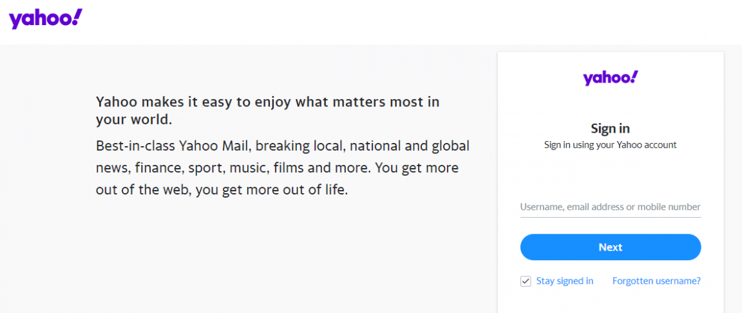Screen dimensions: 742x313
Task: Click the 'Stay signed in' label text
Action: pyautogui.click(x=565, y=281)
